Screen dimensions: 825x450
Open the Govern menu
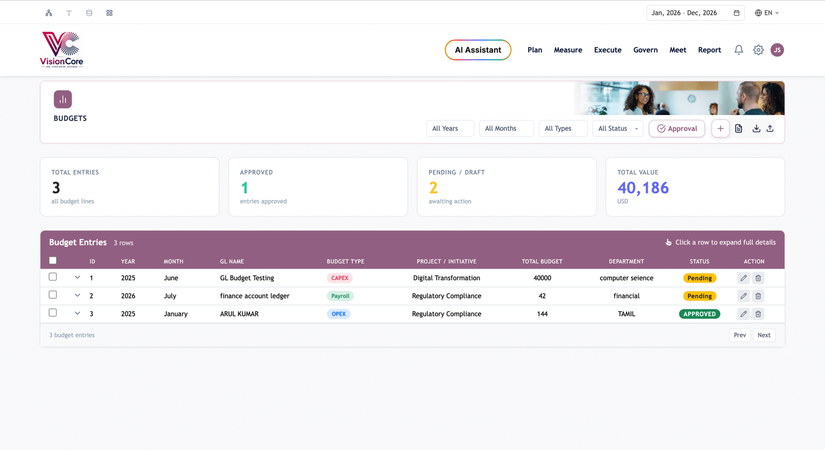tap(645, 50)
